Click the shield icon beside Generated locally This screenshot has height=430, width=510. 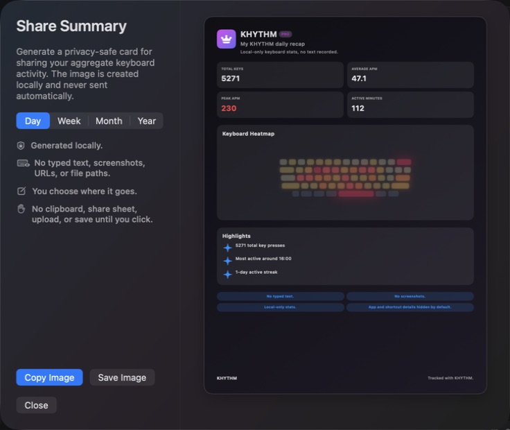click(21, 146)
